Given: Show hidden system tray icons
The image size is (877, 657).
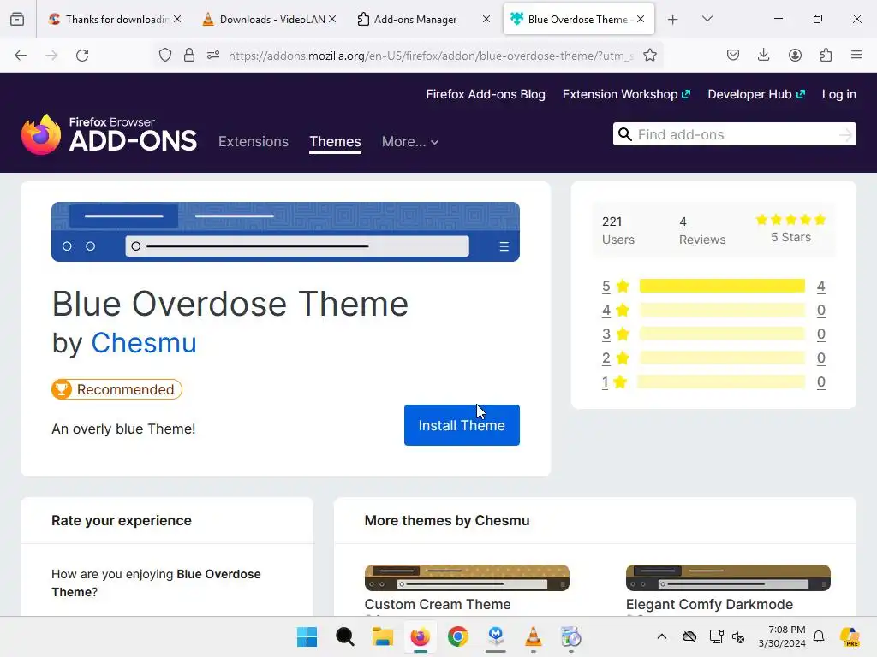Looking at the screenshot, I should click(662, 636).
